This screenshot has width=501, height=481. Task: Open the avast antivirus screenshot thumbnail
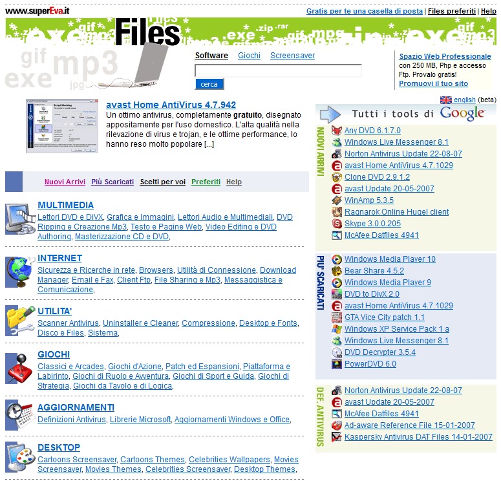(62, 126)
